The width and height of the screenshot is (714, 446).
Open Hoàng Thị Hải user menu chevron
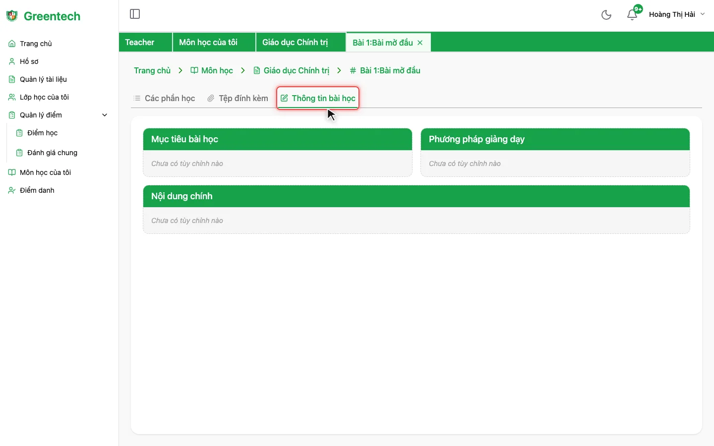point(703,14)
